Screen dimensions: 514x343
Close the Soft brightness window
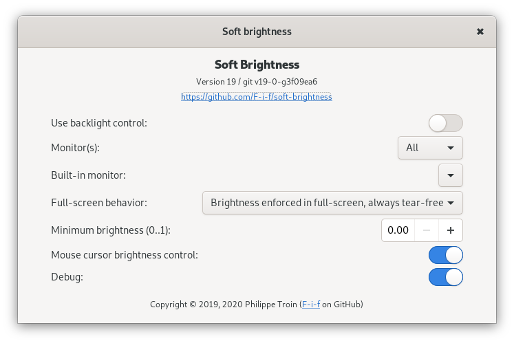pos(480,32)
